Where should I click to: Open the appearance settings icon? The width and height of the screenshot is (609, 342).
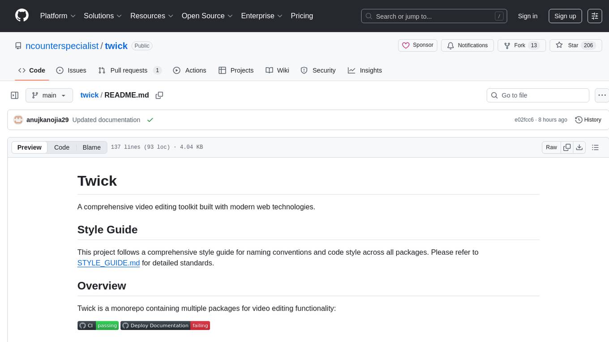point(595,16)
